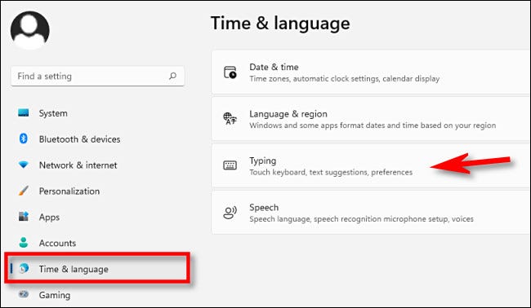Click the search magnifier icon

pyautogui.click(x=172, y=76)
